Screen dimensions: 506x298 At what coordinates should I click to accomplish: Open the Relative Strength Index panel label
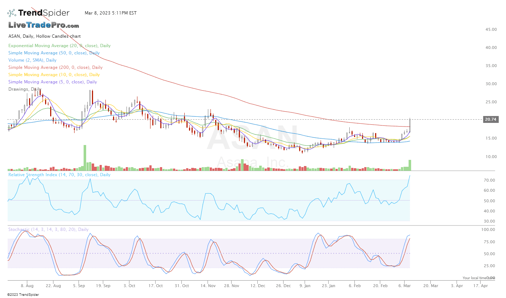(x=59, y=175)
